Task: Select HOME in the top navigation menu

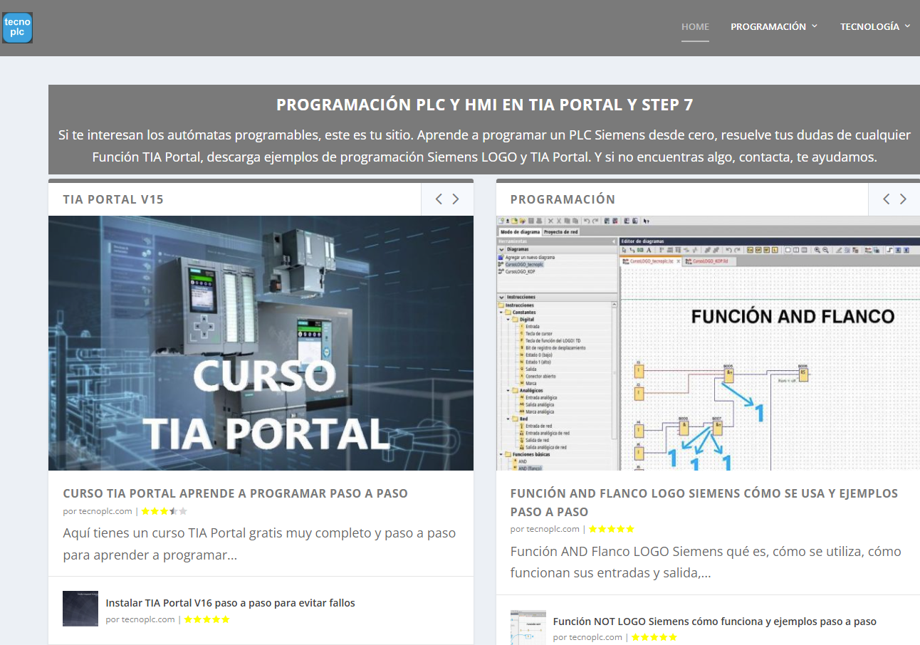Action: [x=695, y=26]
